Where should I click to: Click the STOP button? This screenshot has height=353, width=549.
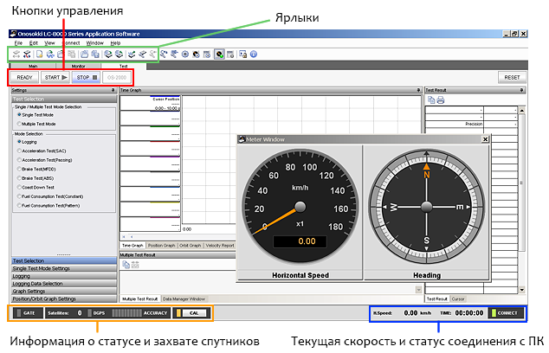pyautogui.click(x=87, y=77)
